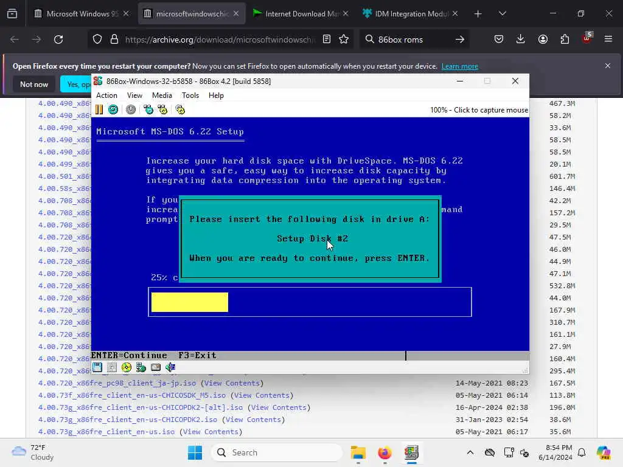Open the Firefox downloads panel
The height and width of the screenshot is (467, 623).
pos(521,39)
